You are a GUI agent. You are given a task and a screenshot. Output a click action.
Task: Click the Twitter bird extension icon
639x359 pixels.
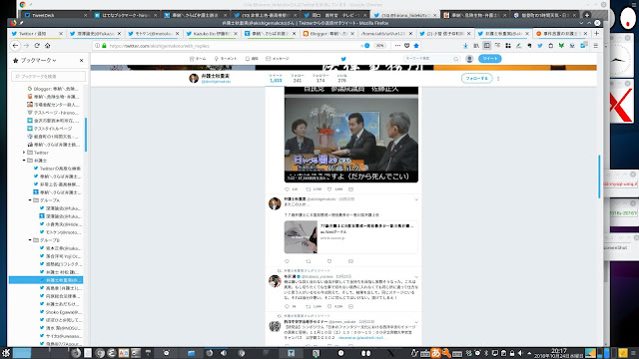click(540, 46)
